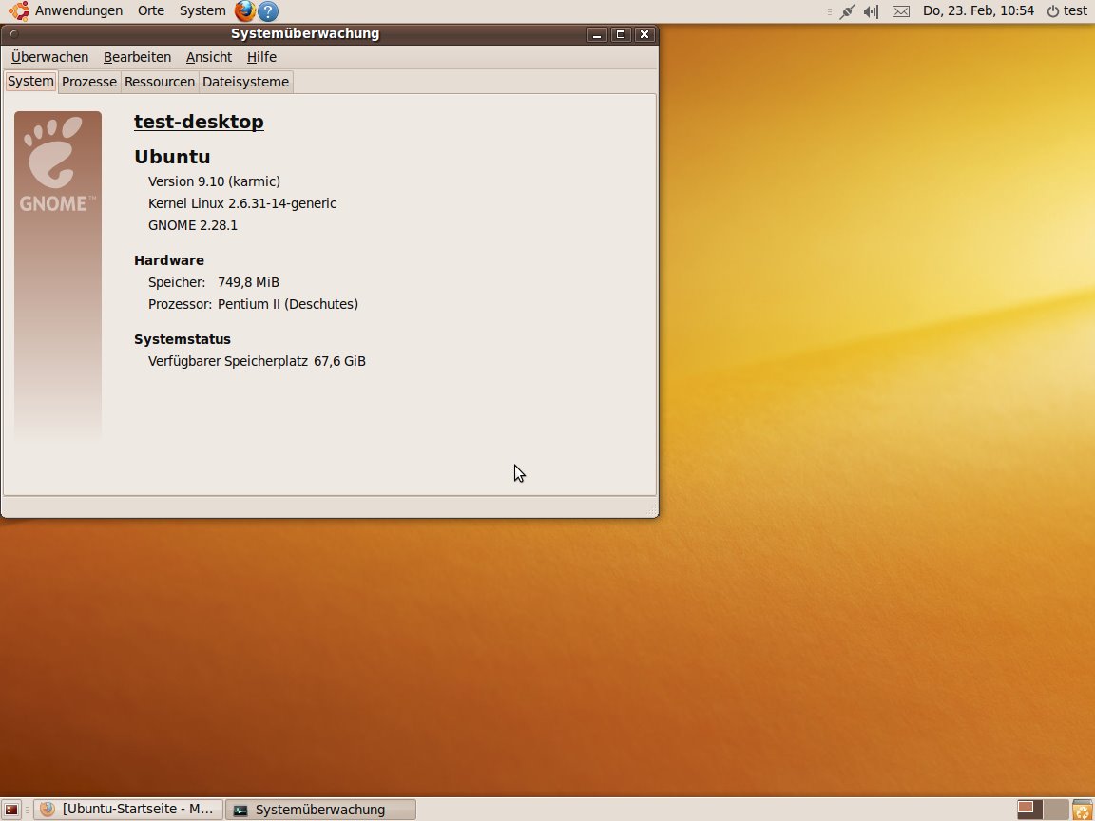
Task: Click the test-desktop hostname heading
Action: pos(199,122)
